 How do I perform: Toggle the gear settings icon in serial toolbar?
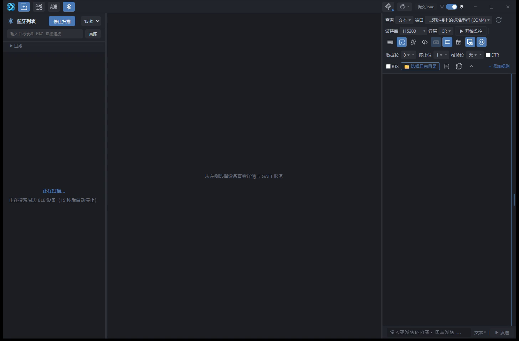[x=482, y=42]
